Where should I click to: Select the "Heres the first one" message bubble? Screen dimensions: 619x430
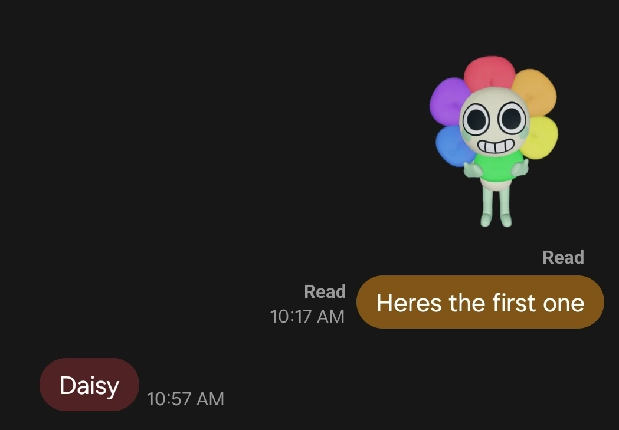point(480,302)
